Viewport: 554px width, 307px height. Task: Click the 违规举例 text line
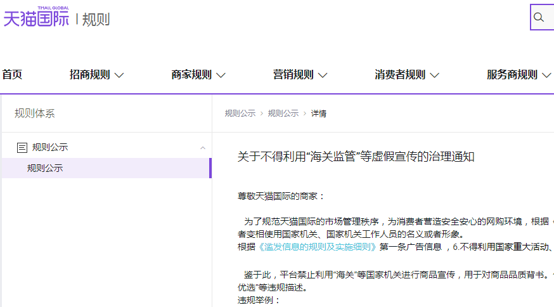(x=259, y=301)
